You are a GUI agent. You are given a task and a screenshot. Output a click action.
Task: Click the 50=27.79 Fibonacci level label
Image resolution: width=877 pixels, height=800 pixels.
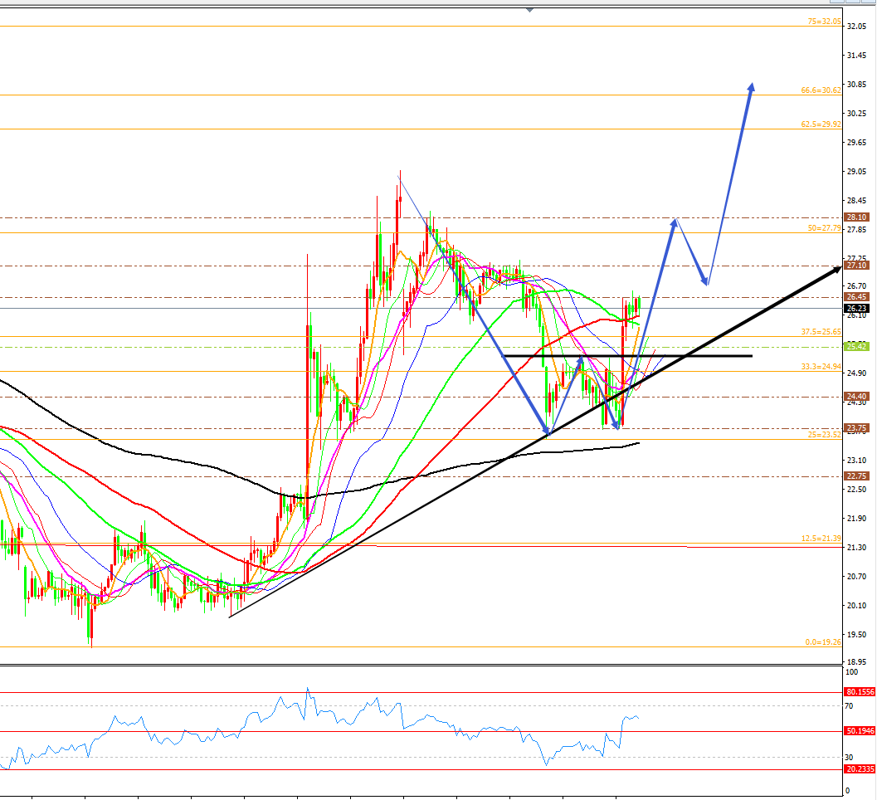coord(824,228)
